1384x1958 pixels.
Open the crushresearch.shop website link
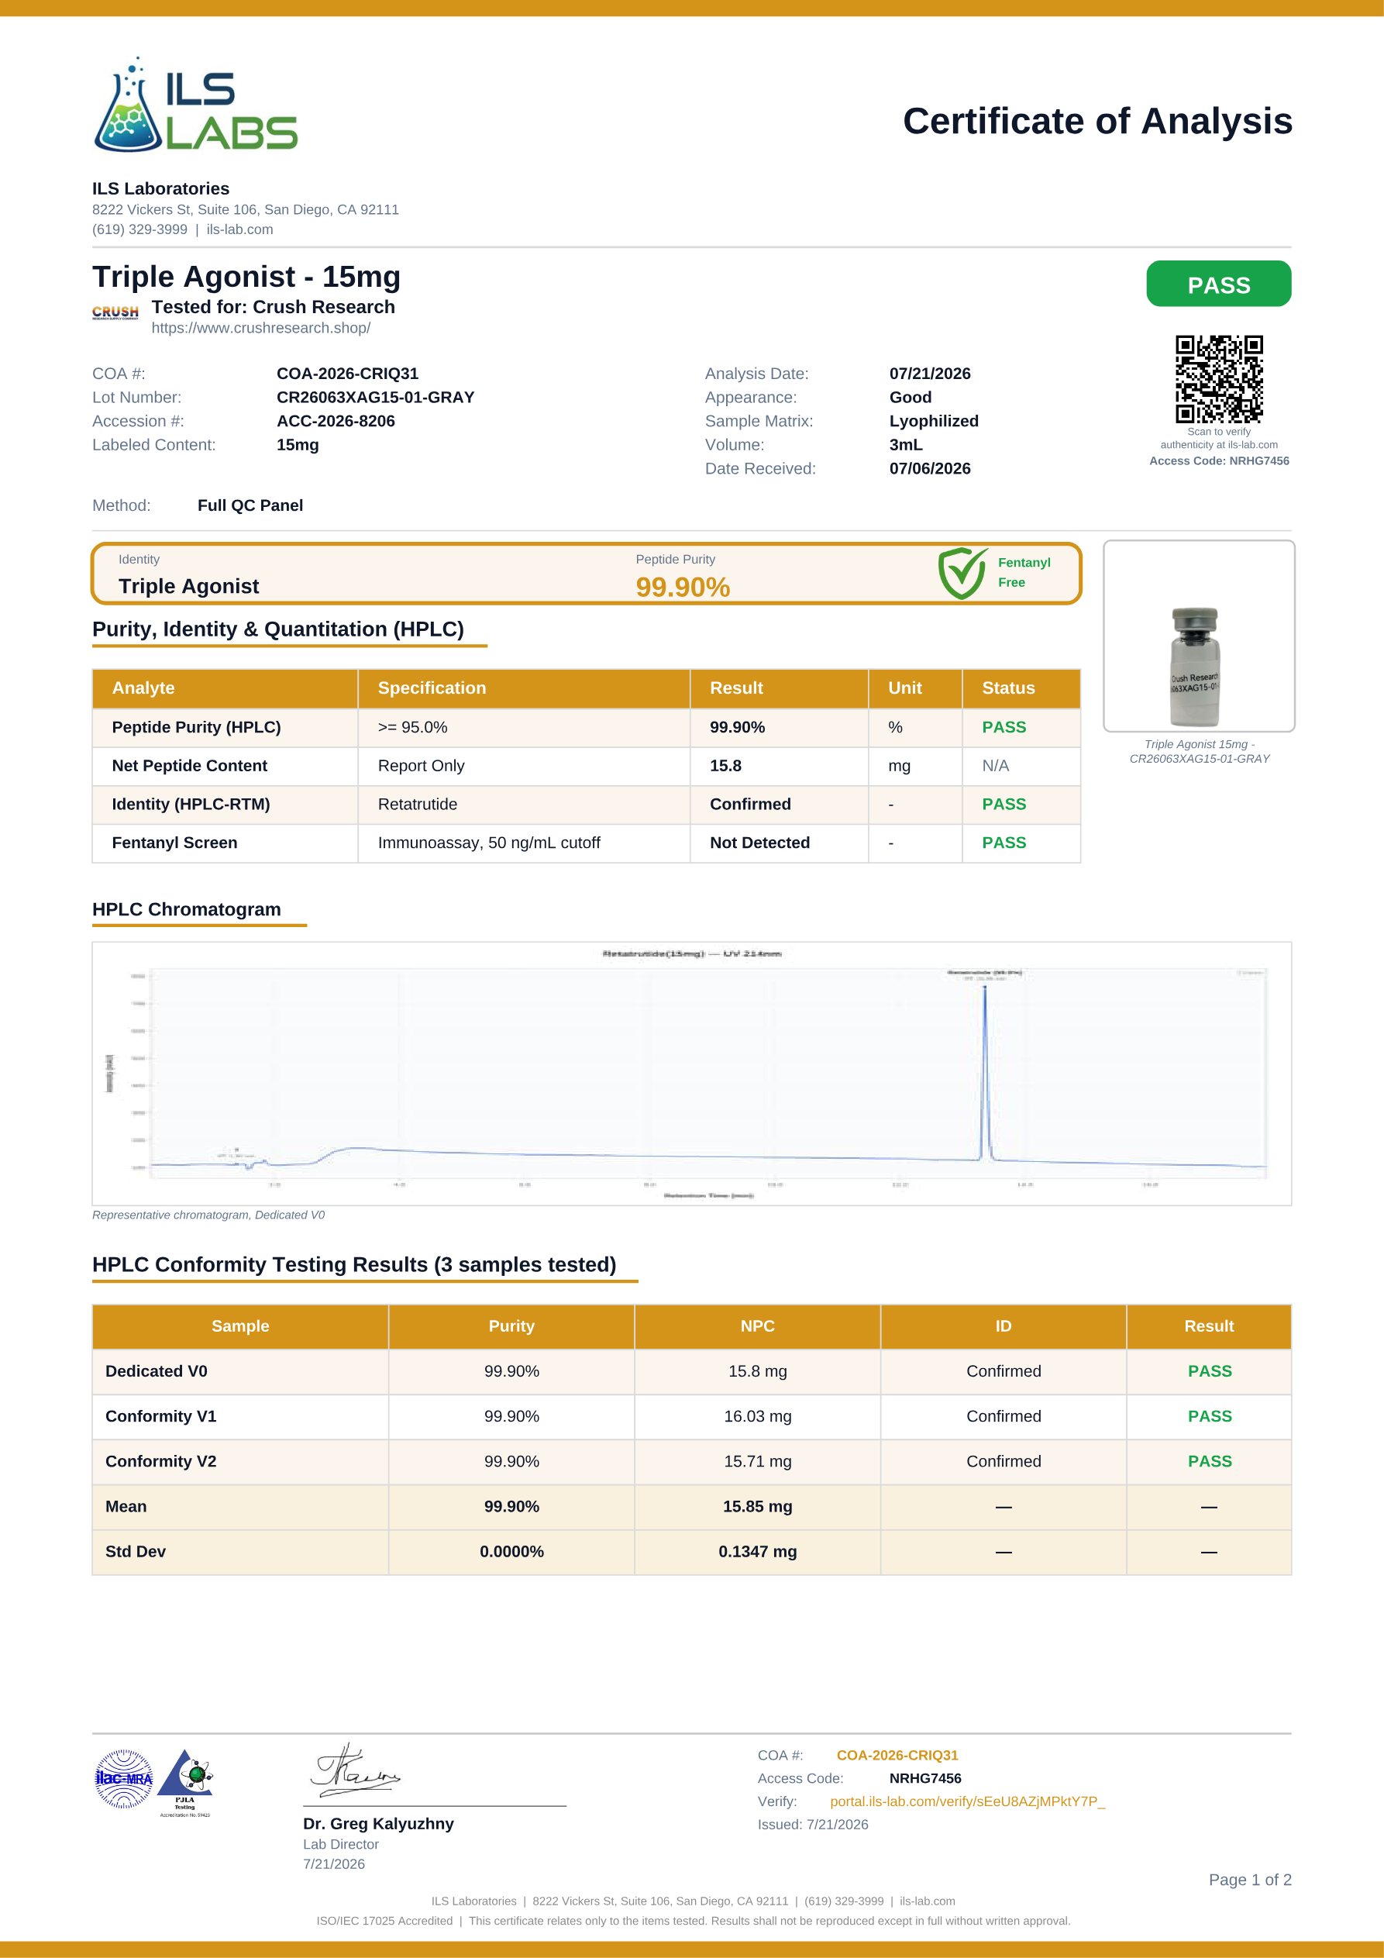pos(261,329)
